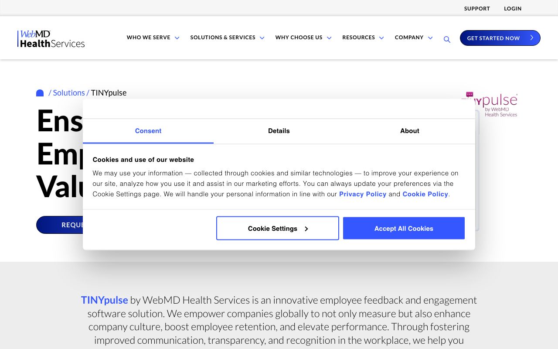Click the TINYpulse breadcrumb text
The height and width of the screenshot is (349, 558).
(x=109, y=93)
